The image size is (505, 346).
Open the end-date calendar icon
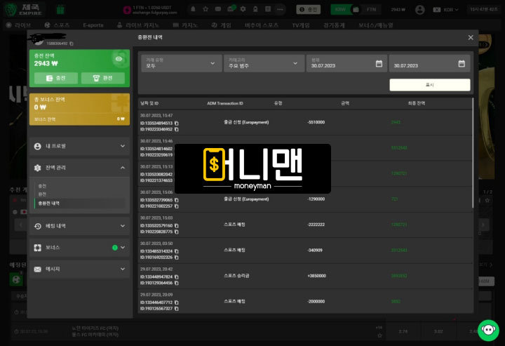tap(462, 63)
